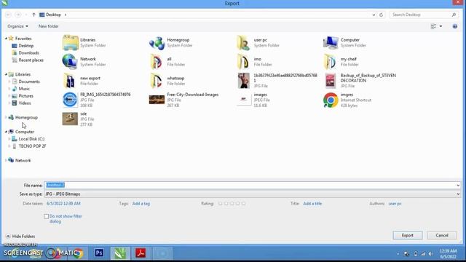
Task: Open Videos library in sidebar
Action: (25, 103)
